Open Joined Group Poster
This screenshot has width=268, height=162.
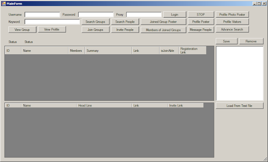163,22
